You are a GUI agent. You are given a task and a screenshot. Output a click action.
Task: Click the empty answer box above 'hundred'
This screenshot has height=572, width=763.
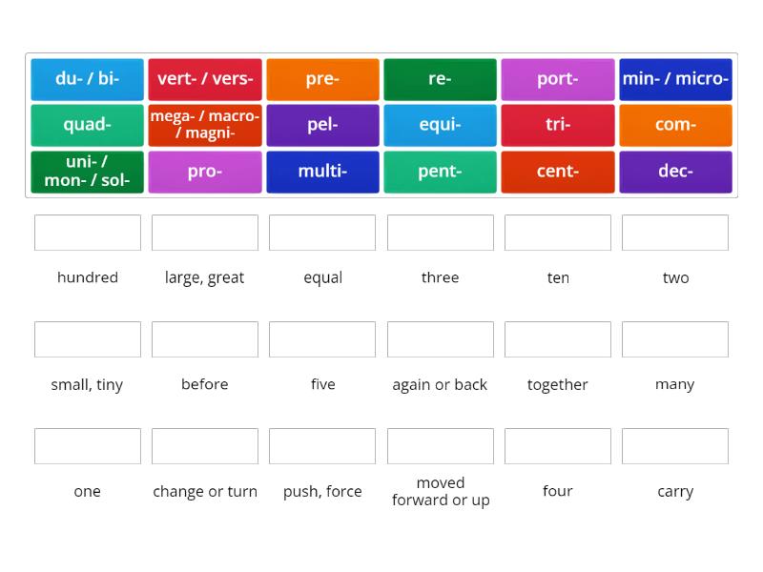tap(87, 232)
